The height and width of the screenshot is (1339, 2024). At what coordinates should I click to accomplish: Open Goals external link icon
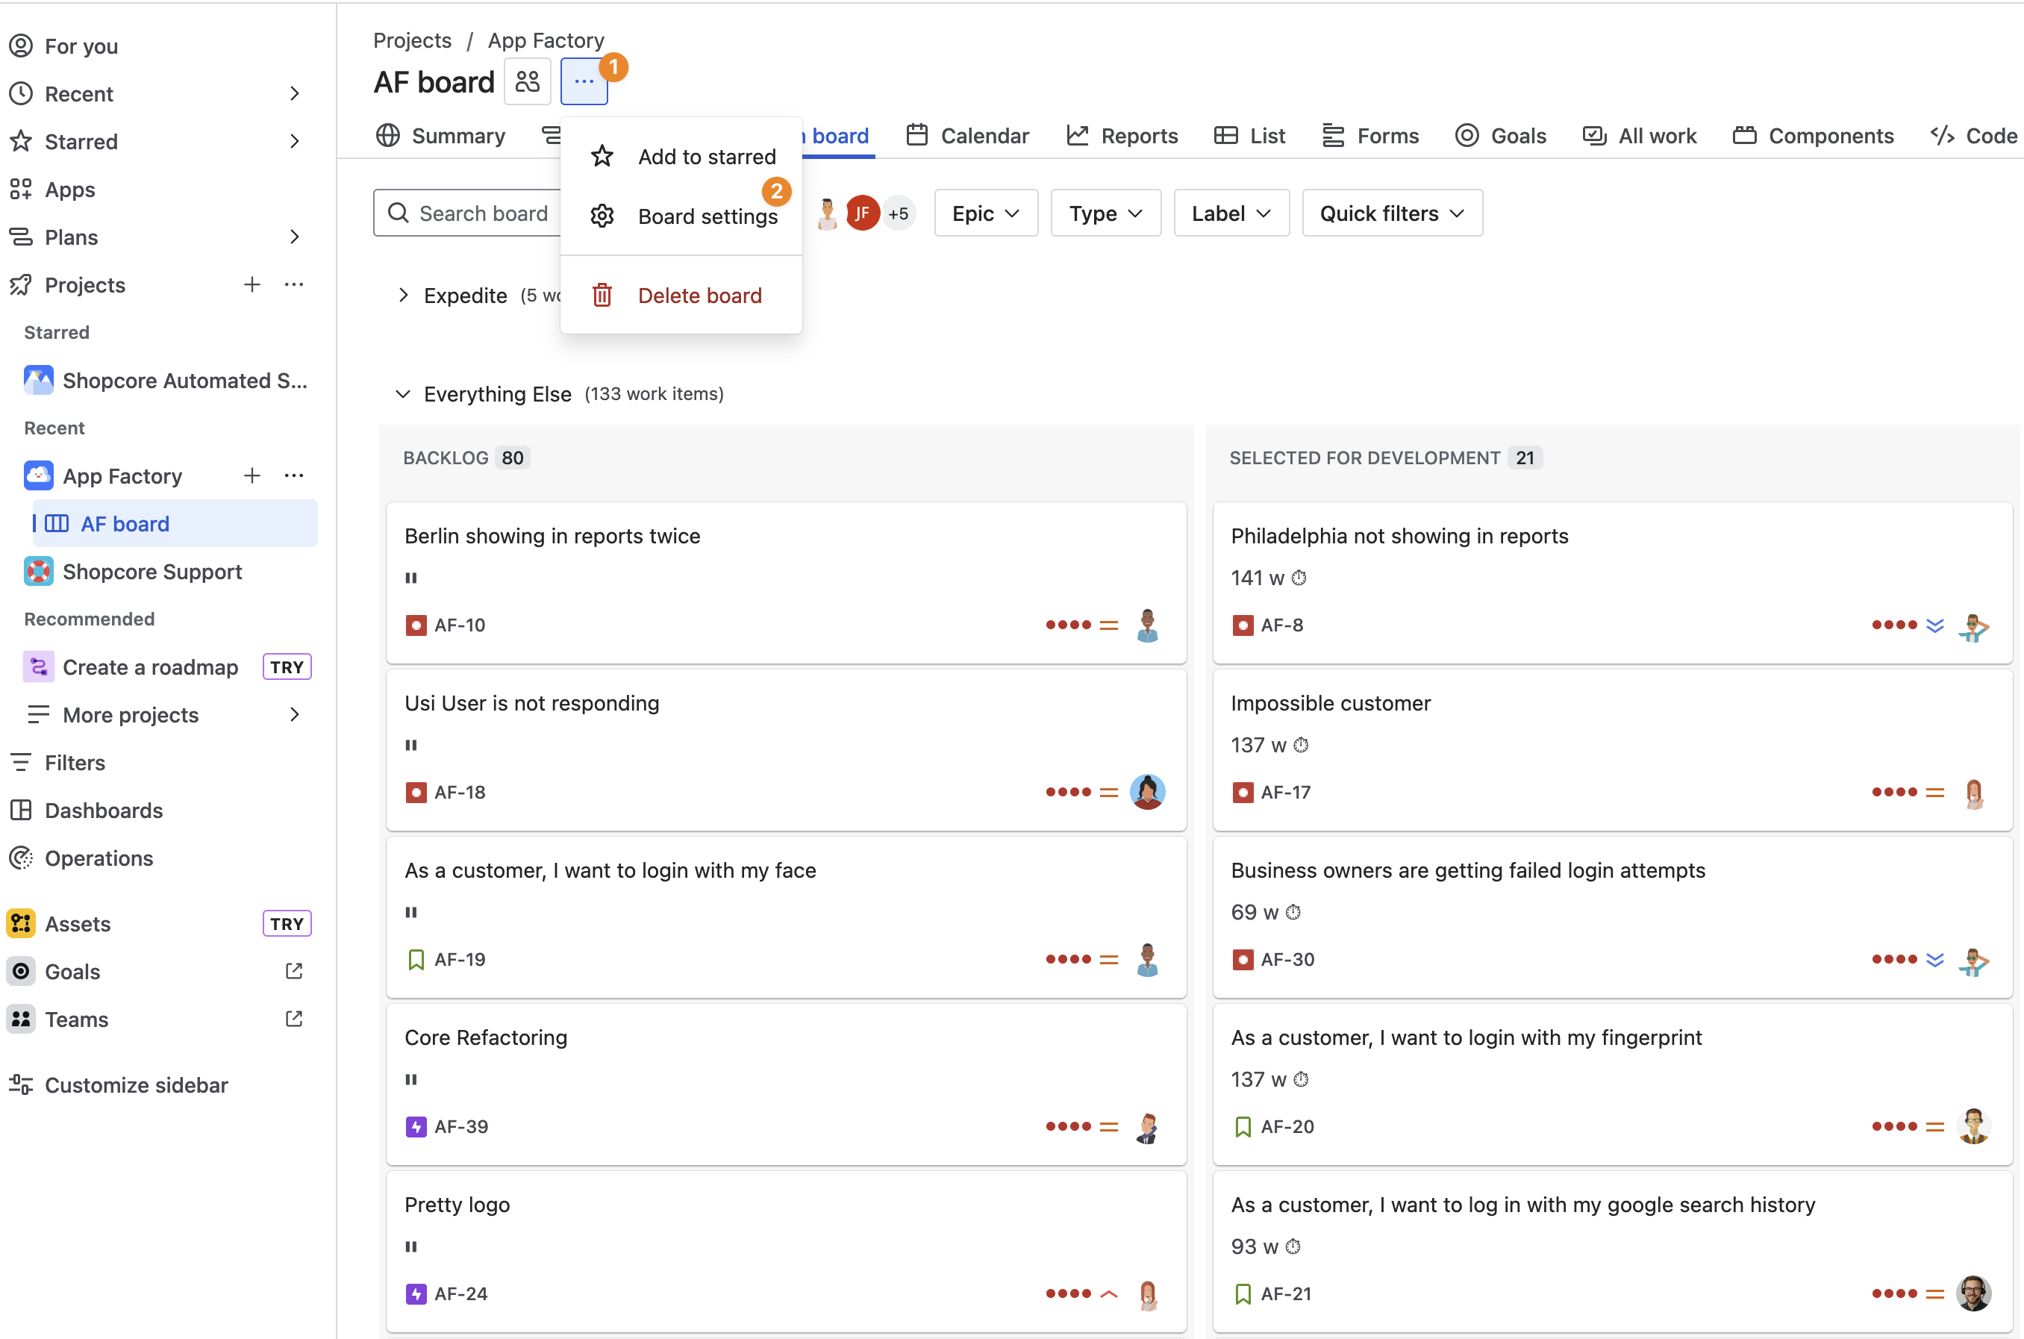click(x=295, y=972)
